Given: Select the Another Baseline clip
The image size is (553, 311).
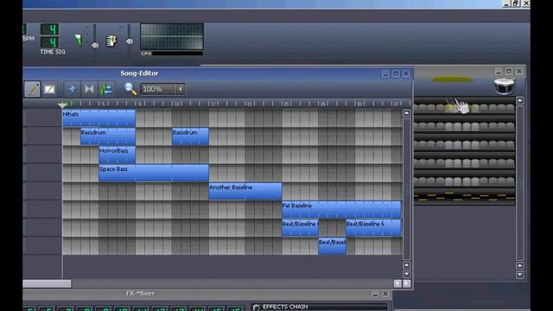Looking at the screenshot, I should coord(245,191).
